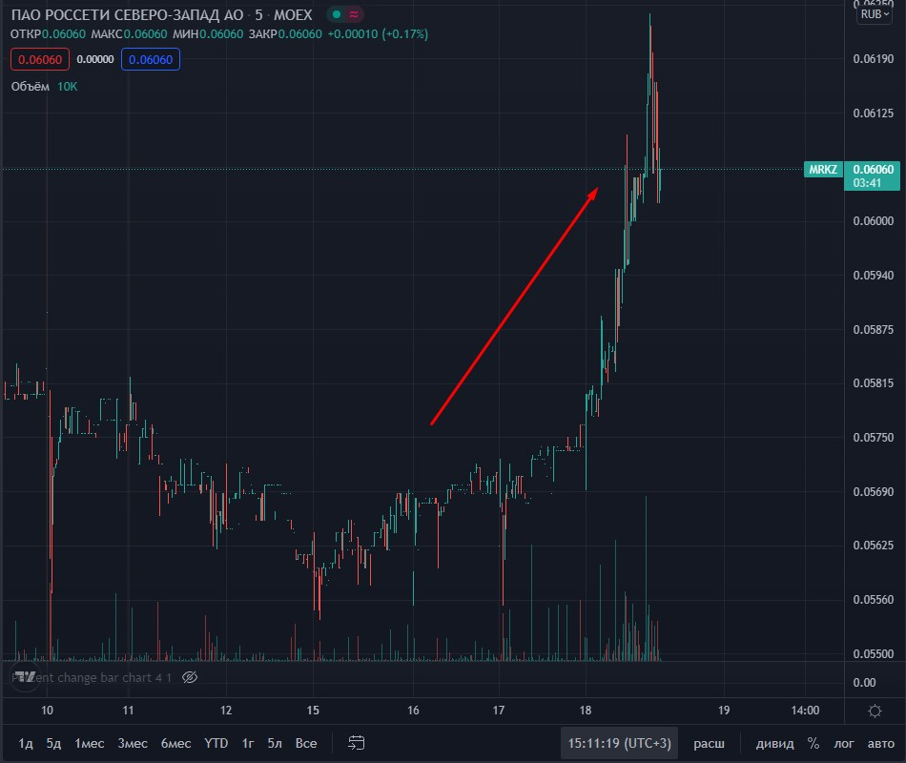
Task: Open chart scale settings gear icon
Action: coord(875,711)
